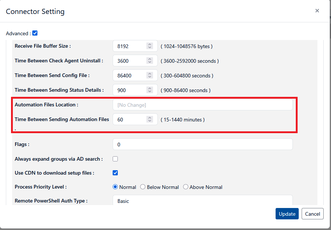Click the Update button

pyautogui.click(x=287, y=214)
